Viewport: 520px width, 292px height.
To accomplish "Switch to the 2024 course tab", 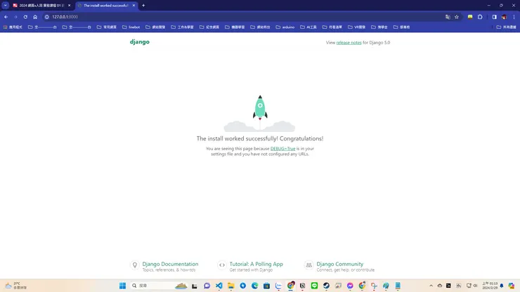I will (41, 6).
